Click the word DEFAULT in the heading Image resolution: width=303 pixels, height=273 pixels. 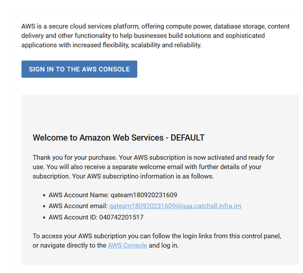188,138
